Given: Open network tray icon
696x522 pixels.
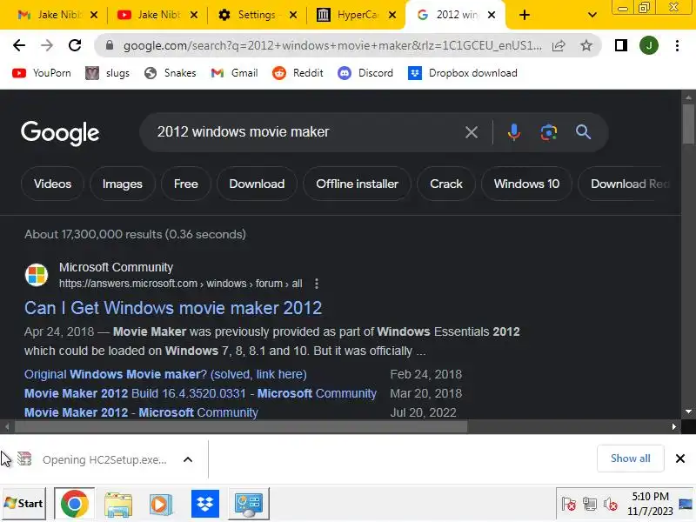Looking at the screenshot, I should coord(590,505).
